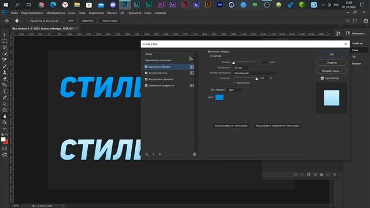Viewport: 370px width, 208px height.
Task: Click the move effect down arrow icon
Action: click(x=160, y=154)
